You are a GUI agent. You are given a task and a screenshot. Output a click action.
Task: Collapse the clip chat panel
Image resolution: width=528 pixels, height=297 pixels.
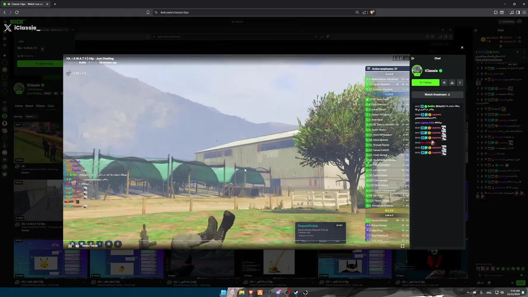coord(412,58)
